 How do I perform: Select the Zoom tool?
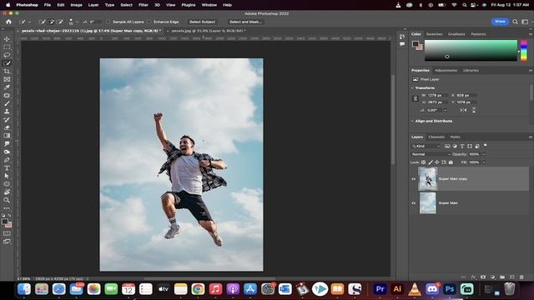(7, 200)
